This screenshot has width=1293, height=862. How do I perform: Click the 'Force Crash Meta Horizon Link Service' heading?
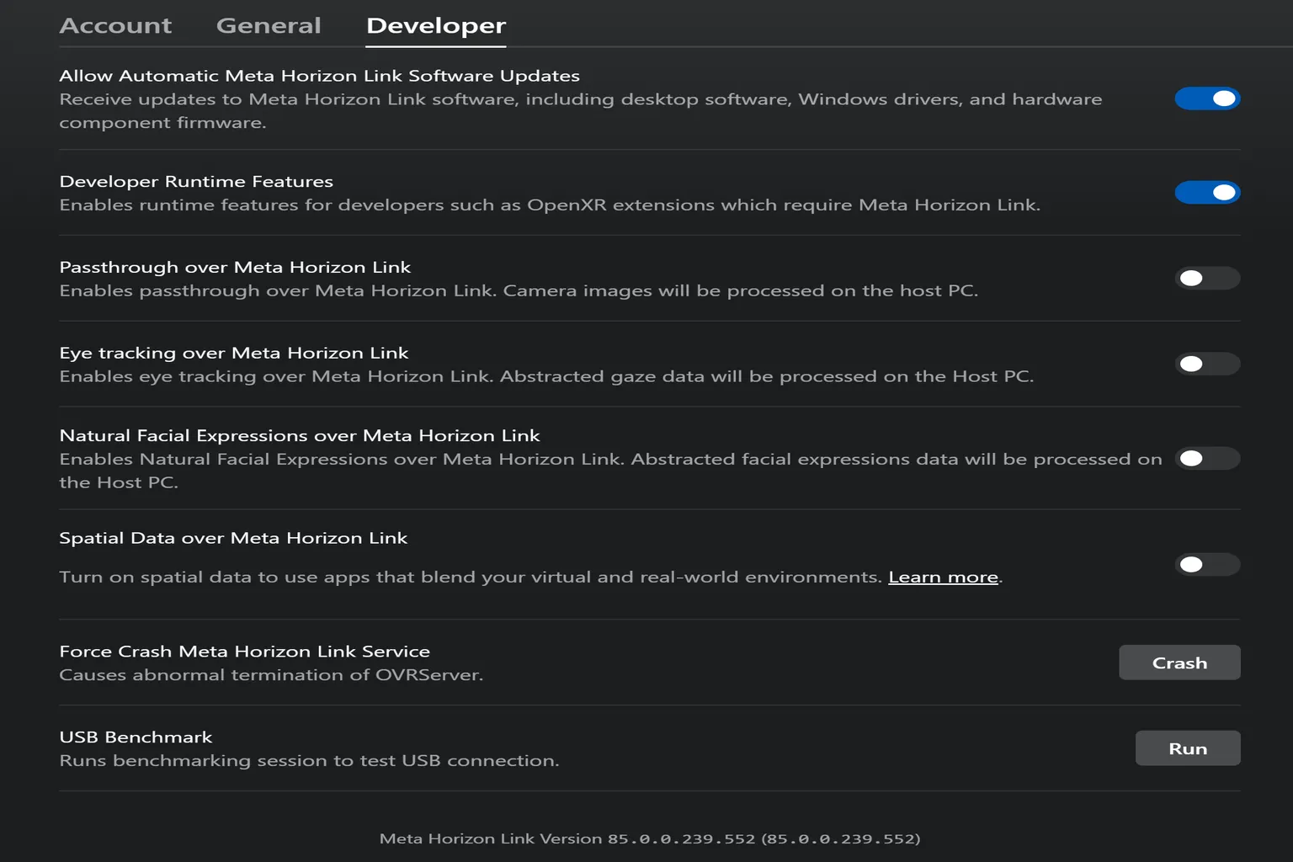click(244, 652)
